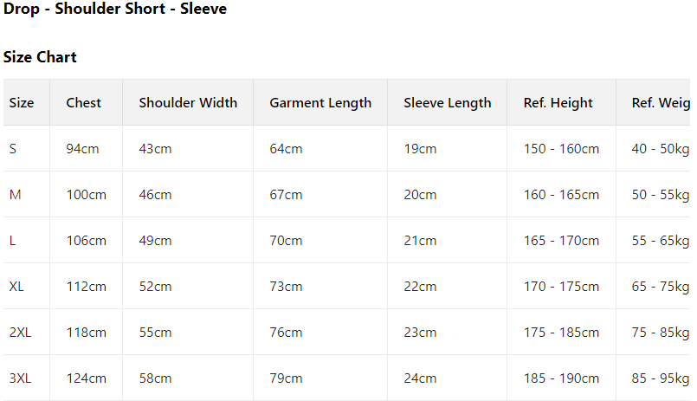Click the 73cm garment length cell
This screenshot has width=697, height=401.
click(x=286, y=286)
